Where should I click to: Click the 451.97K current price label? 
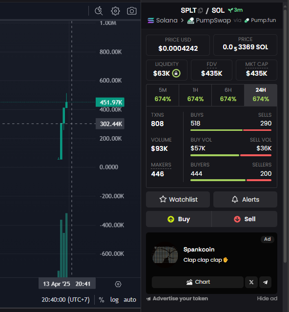tap(110, 102)
